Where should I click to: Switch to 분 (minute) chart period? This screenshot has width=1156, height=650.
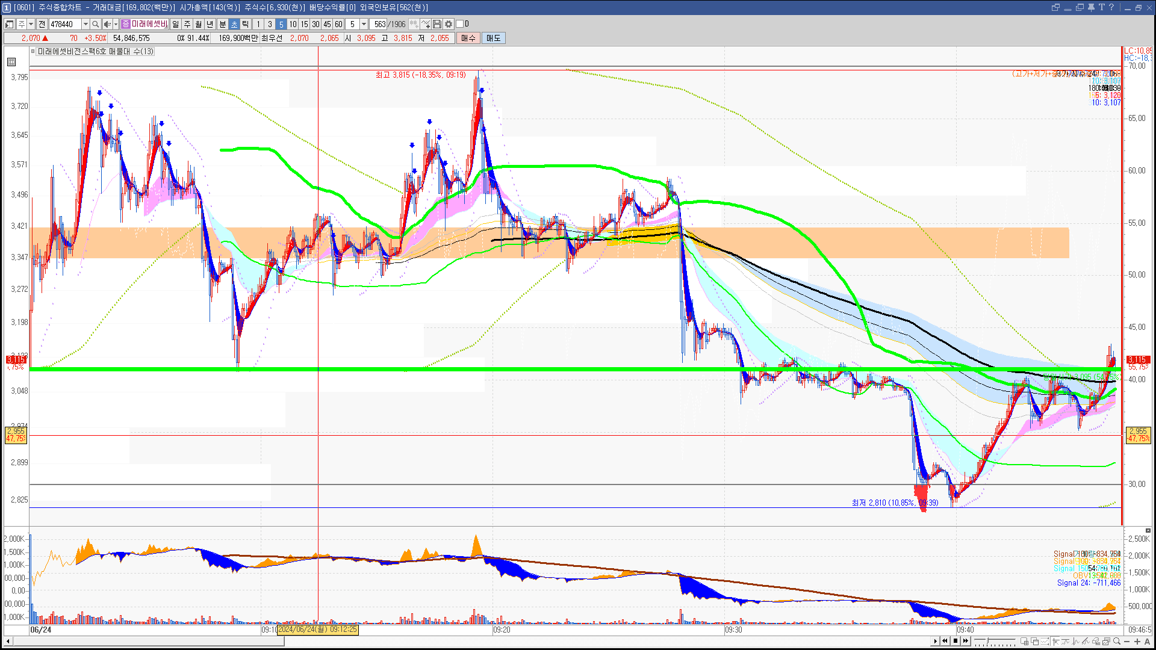click(x=222, y=24)
